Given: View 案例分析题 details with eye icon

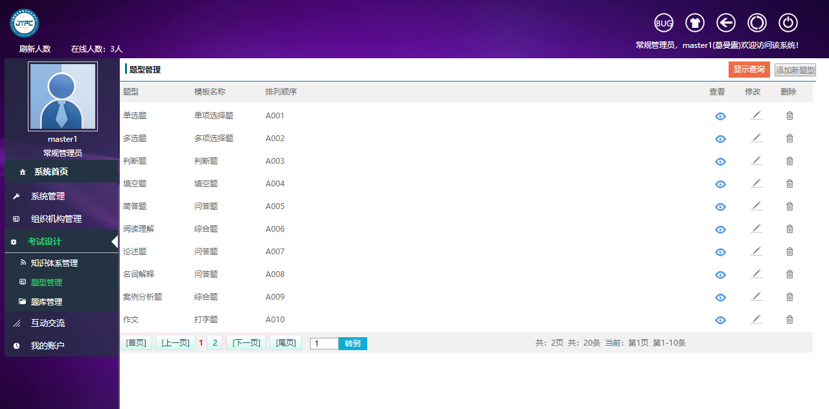Looking at the screenshot, I should coord(720,298).
